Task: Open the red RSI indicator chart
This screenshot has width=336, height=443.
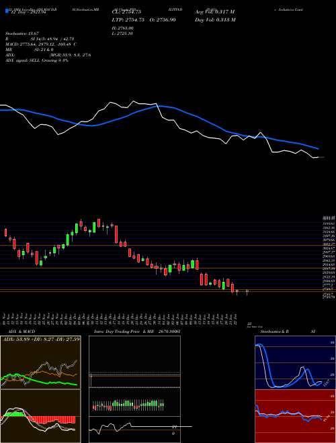Action: click(295, 416)
